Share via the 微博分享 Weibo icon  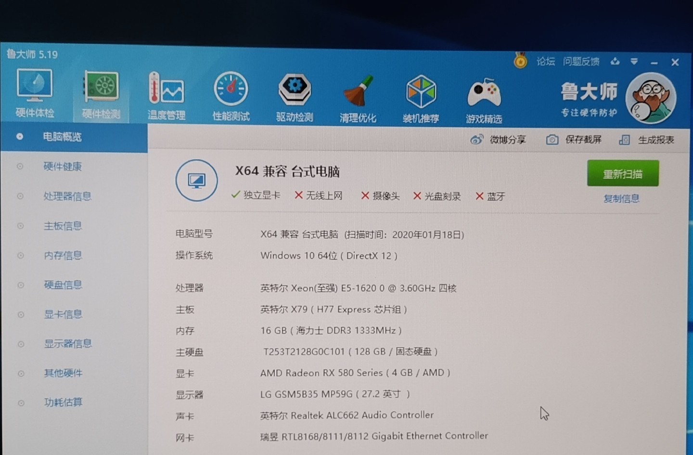click(477, 139)
